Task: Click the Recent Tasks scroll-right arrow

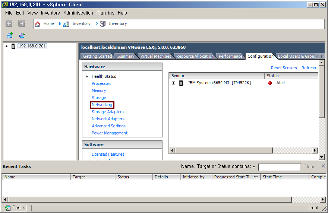Action: [323, 200]
